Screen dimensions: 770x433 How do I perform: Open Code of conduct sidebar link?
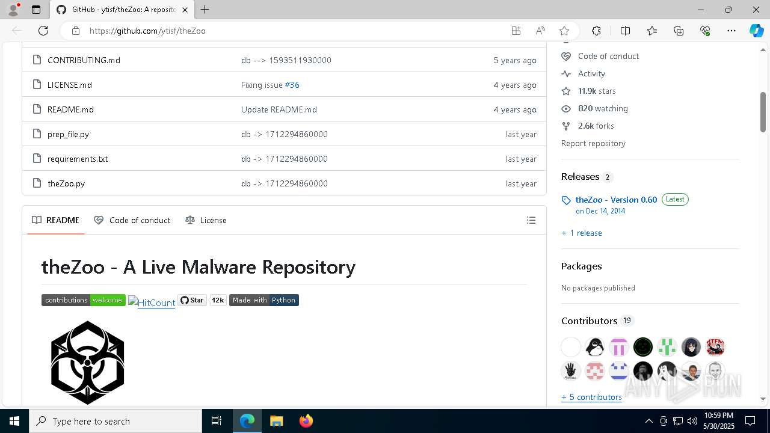pyautogui.click(x=608, y=56)
